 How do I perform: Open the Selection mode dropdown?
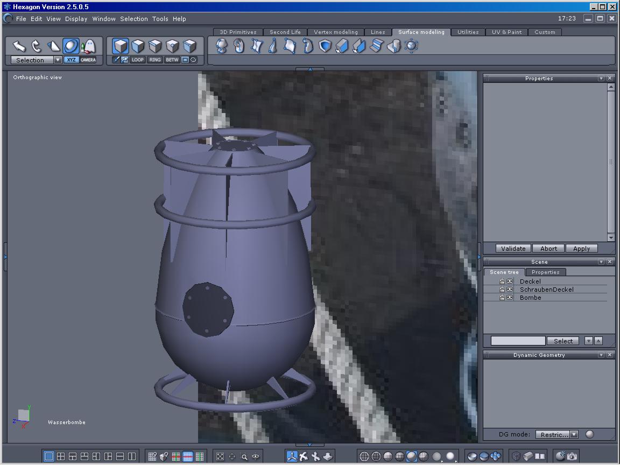pyautogui.click(x=58, y=60)
